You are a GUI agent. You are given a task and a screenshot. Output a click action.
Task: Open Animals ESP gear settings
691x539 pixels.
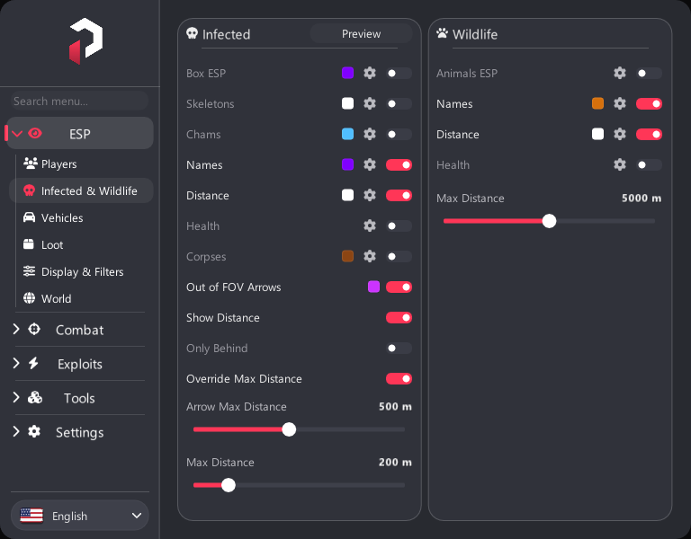620,73
